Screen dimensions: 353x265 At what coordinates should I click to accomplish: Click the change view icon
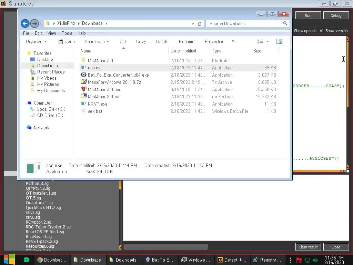[x=260, y=41]
